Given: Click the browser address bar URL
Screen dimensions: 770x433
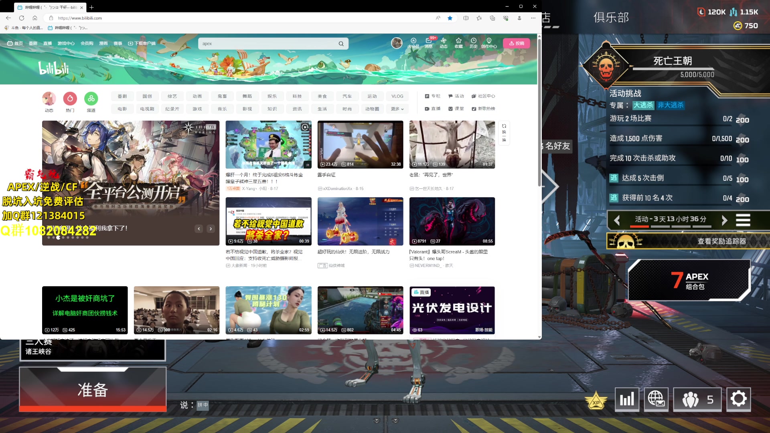Looking at the screenshot, I should click(80, 18).
